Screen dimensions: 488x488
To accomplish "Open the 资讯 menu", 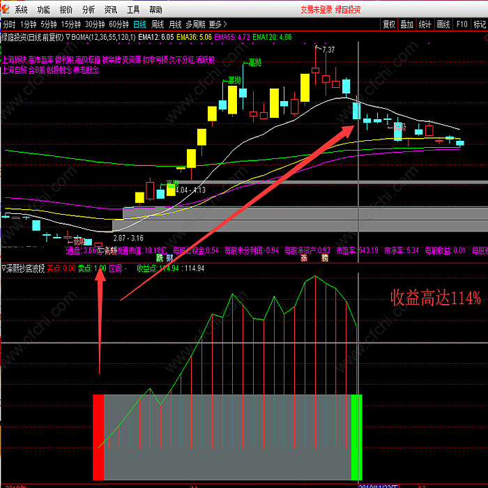I will [x=111, y=10].
